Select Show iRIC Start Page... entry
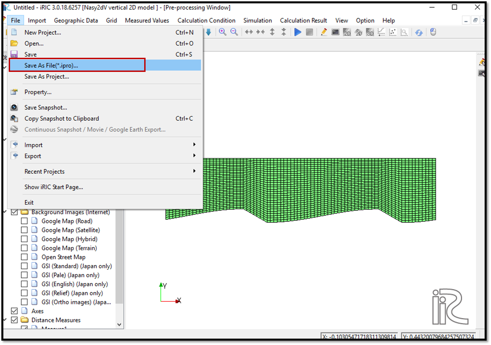Viewport: 491px width, 345px height. 105,187
